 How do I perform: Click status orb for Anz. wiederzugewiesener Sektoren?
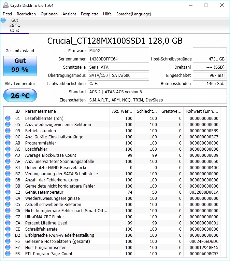coord(8,124)
